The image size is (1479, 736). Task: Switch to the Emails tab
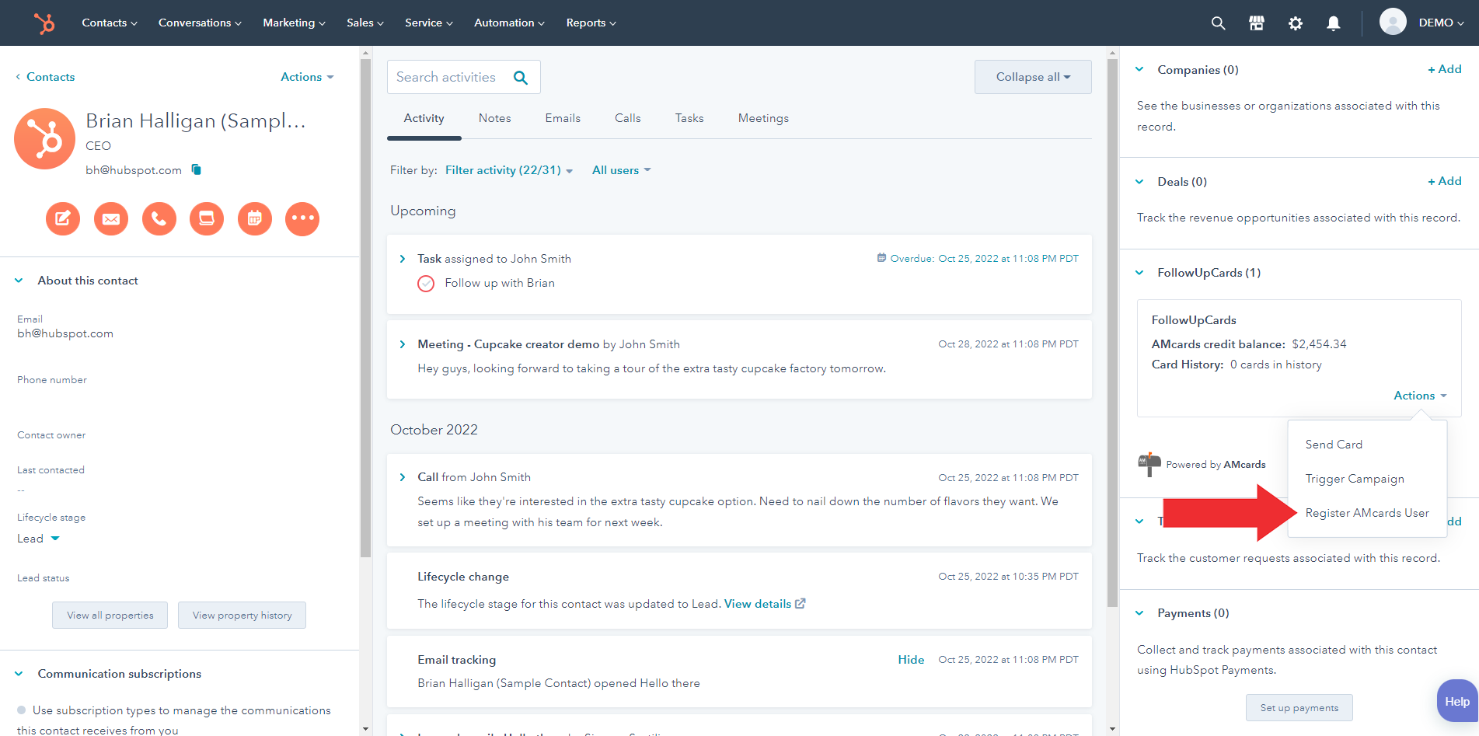coord(563,118)
